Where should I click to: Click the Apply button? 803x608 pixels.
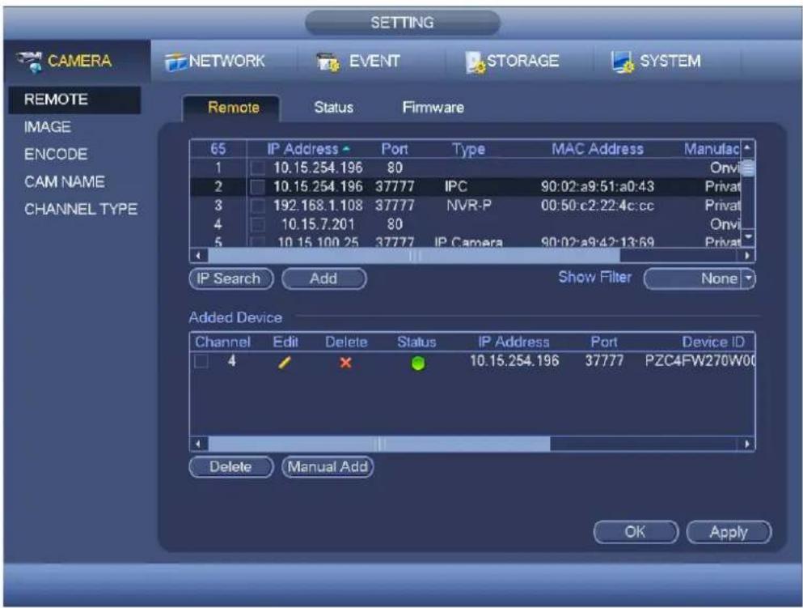click(729, 532)
